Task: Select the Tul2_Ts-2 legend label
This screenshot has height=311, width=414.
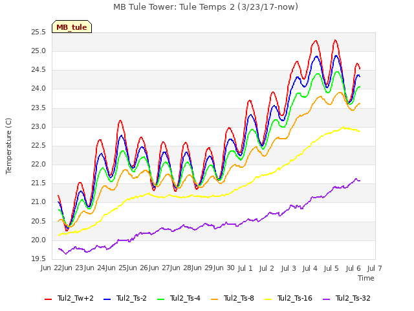Action: [x=131, y=299]
